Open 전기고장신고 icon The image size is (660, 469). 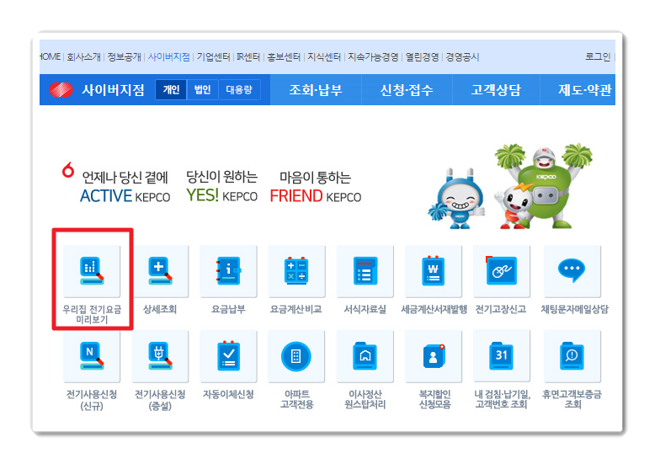point(502,271)
